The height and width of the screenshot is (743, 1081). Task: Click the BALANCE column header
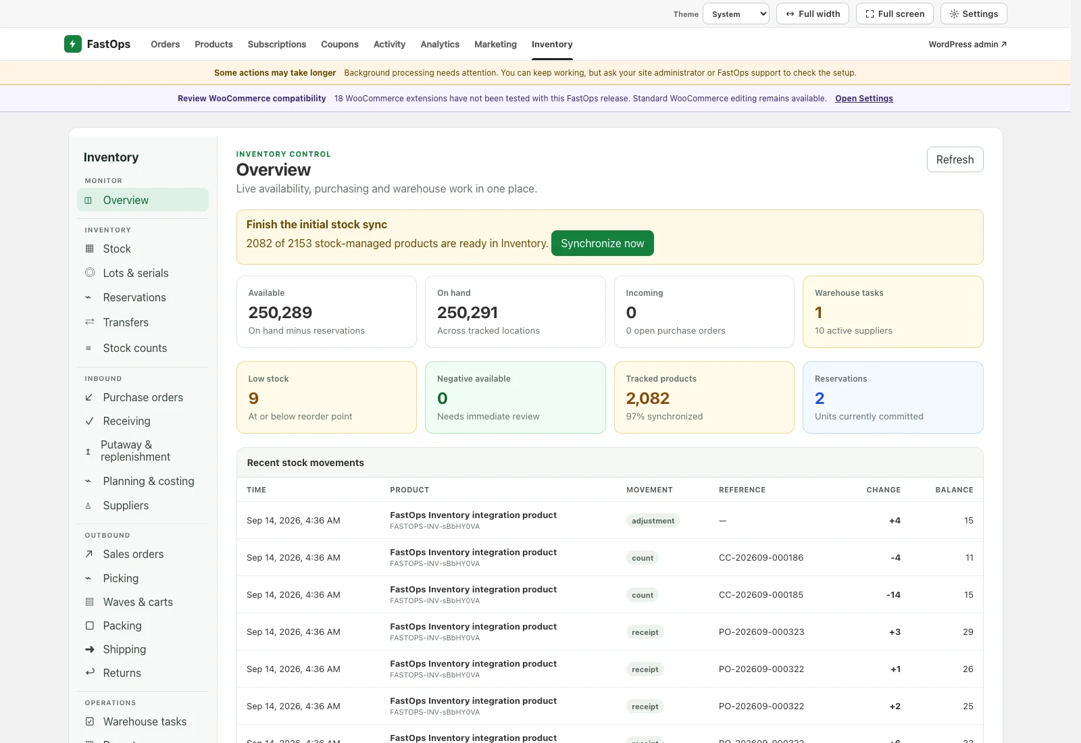(x=954, y=490)
